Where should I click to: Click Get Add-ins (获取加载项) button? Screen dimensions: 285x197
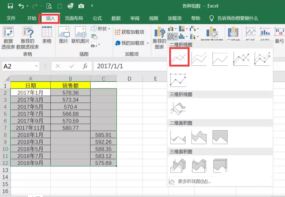(130, 32)
